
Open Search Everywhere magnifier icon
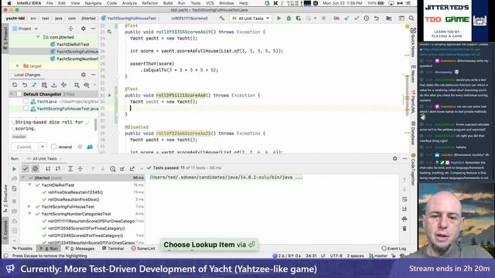(411, 19)
